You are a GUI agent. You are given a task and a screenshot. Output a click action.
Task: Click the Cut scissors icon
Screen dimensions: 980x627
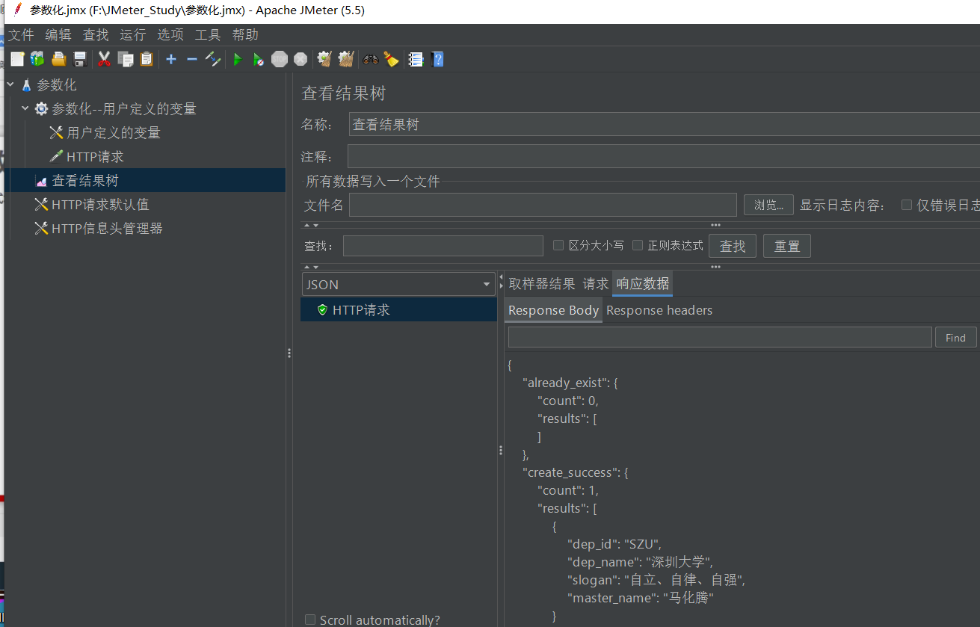pyautogui.click(x=105, y=59)
